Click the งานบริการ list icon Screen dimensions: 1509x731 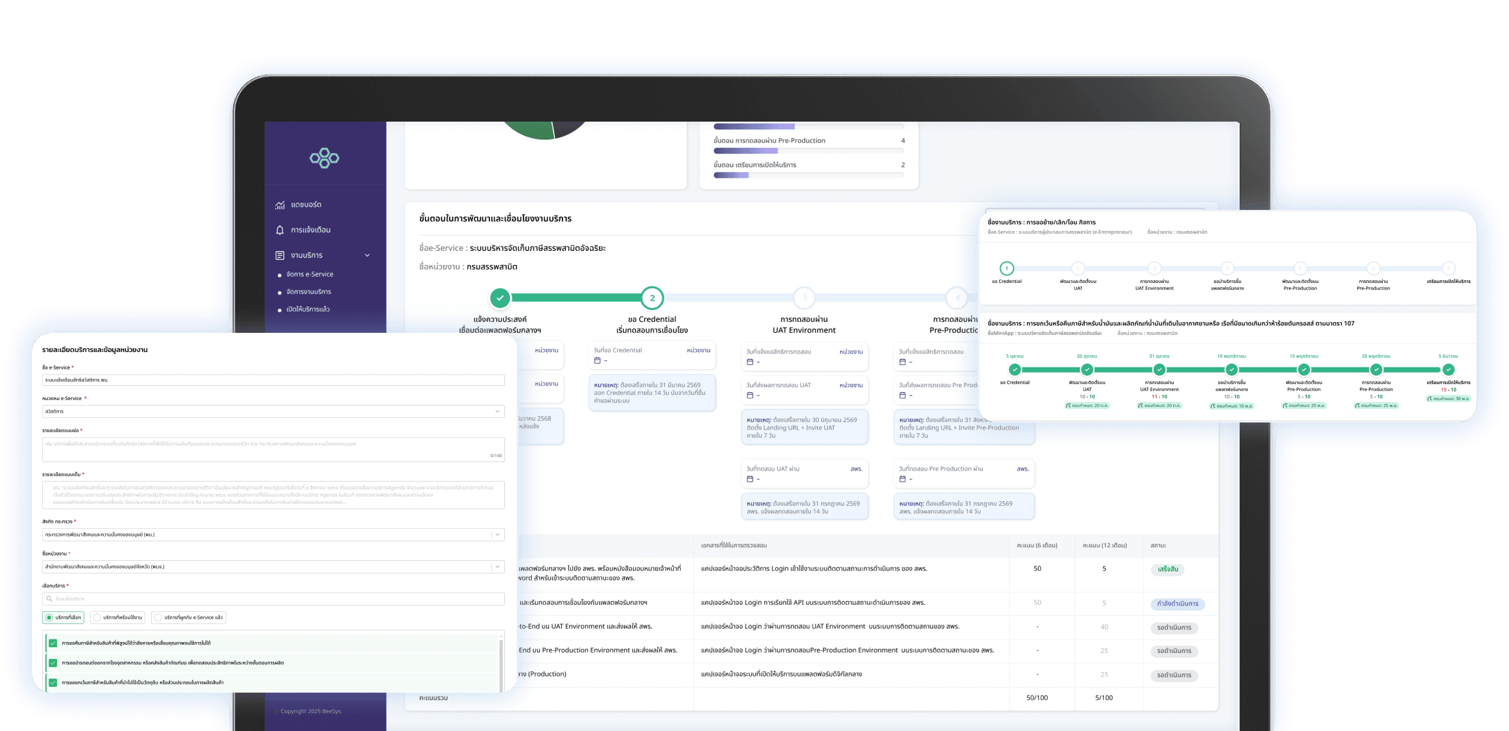point(280,255)
